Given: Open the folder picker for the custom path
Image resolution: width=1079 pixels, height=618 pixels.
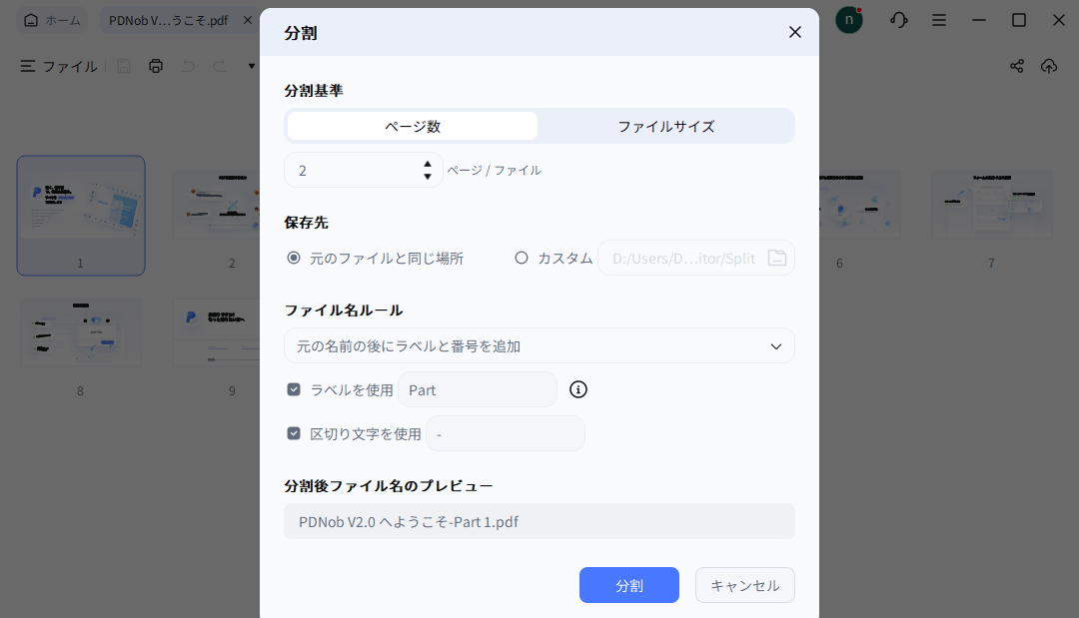Looking at the screenshot, I should (x=777, y=258).
